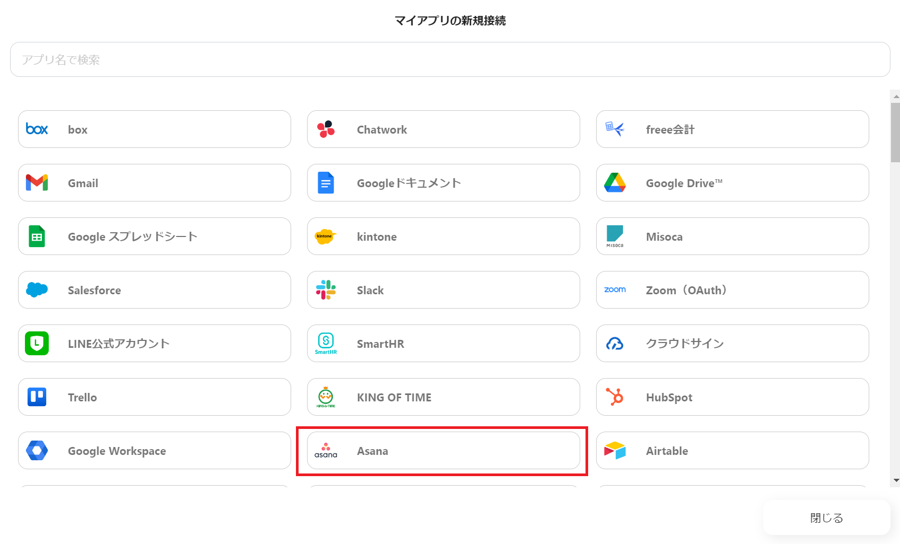Choose the LINE公式アカウント green icon

coord(37,344)
